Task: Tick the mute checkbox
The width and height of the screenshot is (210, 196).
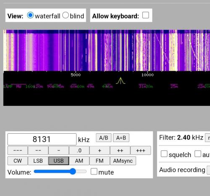Action: pos(94,172)
